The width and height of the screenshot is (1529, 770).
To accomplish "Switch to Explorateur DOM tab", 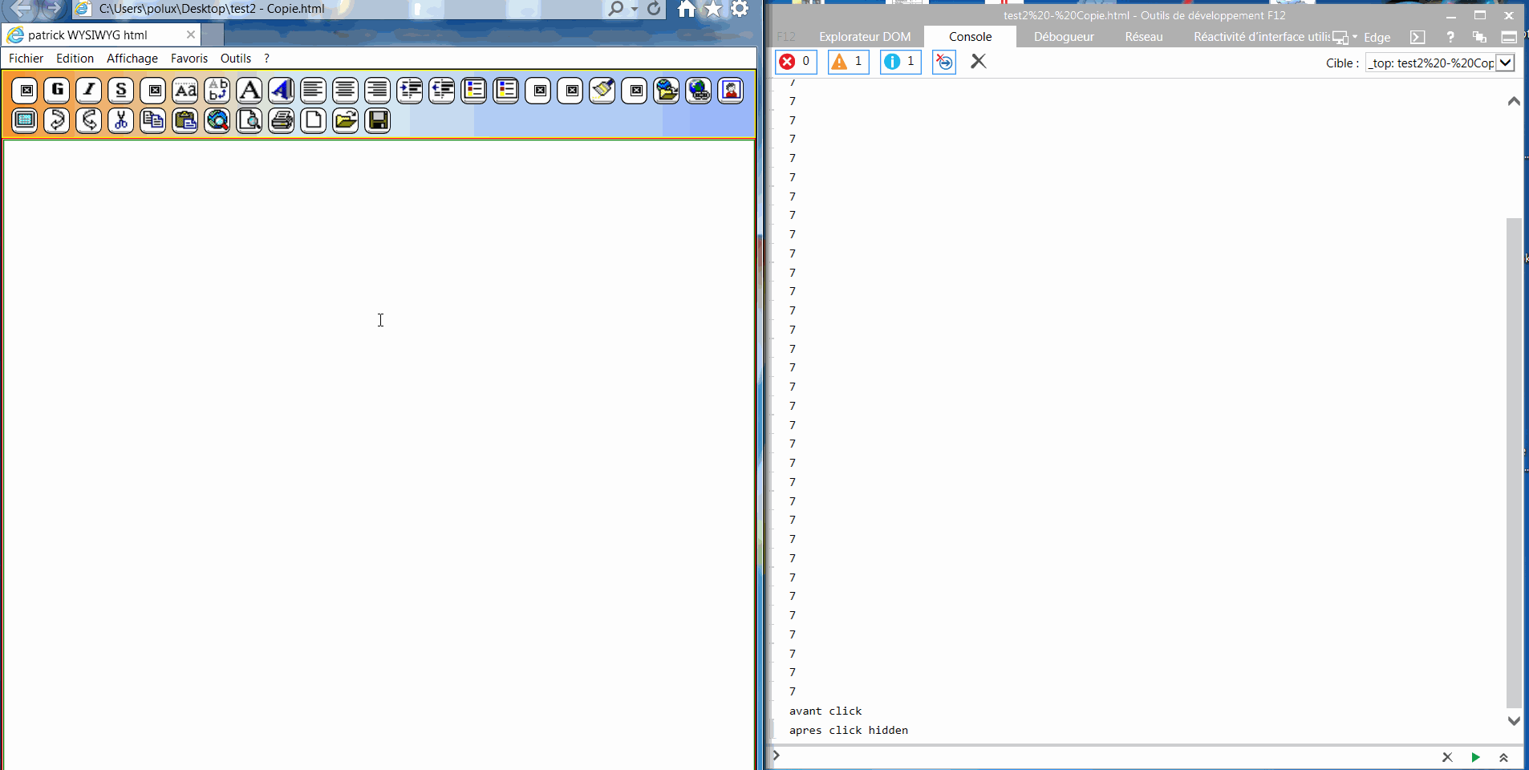I will 865,37.
